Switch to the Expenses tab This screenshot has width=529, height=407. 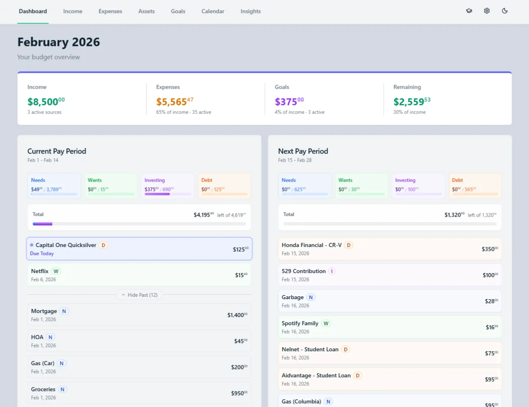[110, 11]
